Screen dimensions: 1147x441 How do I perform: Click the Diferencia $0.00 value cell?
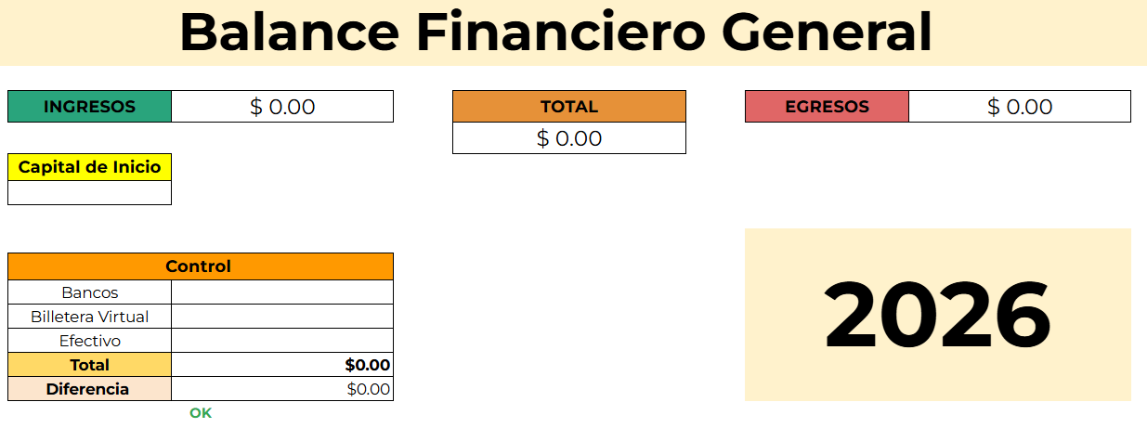tap(282, 389)
